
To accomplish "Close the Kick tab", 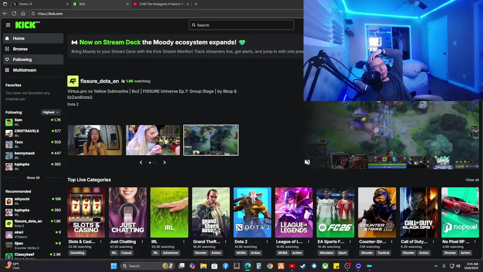I will pyautogui.click(x=128, y=4).
